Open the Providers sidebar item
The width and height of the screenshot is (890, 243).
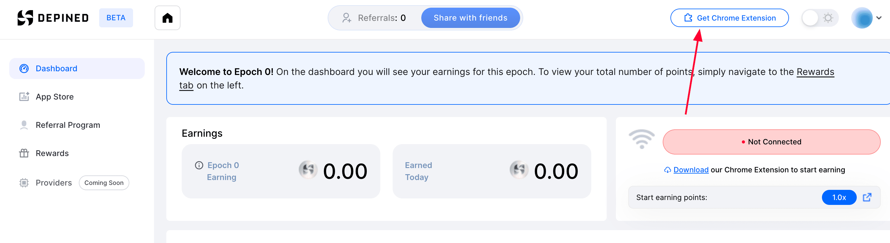54,183
